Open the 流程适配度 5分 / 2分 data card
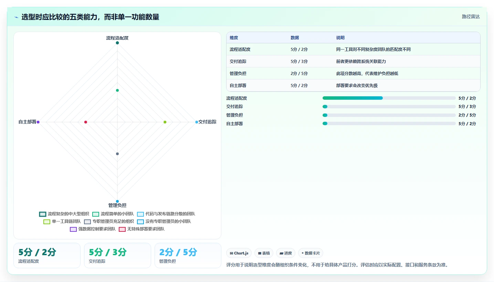This screenshot has height=282, width=494. click(47, 256)
